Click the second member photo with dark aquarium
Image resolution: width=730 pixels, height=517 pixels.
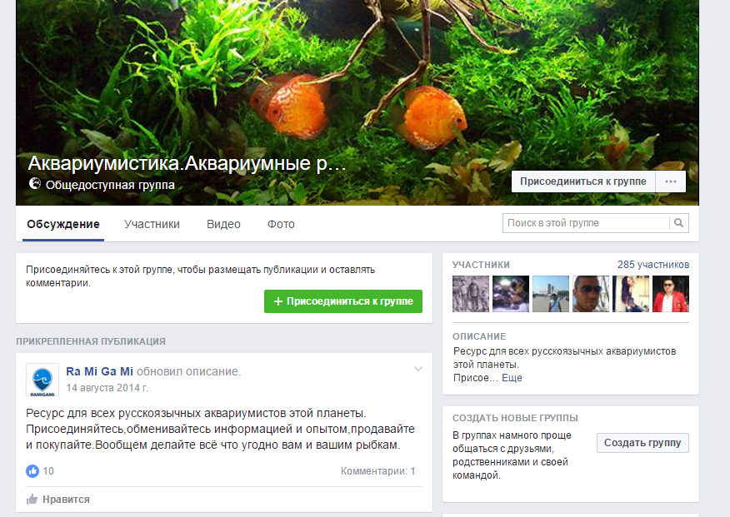[511, 294]
